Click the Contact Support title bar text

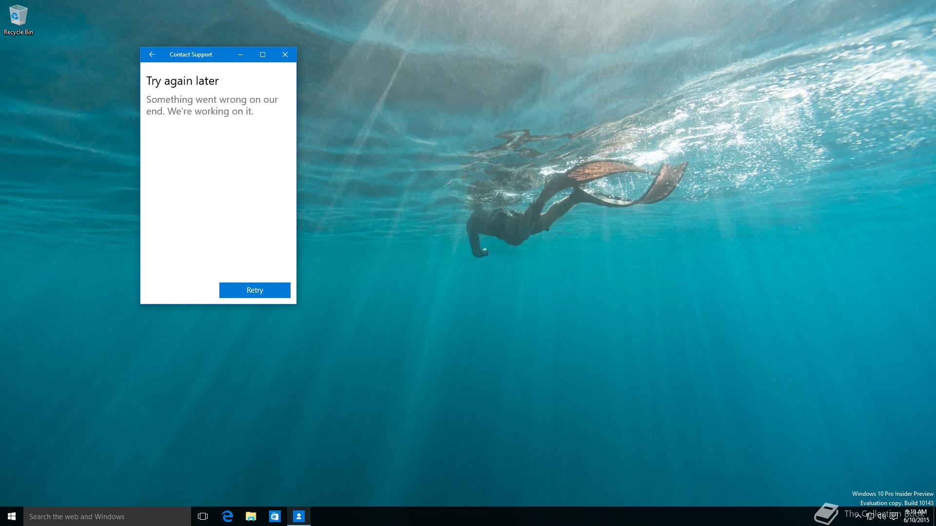[191, 55]
